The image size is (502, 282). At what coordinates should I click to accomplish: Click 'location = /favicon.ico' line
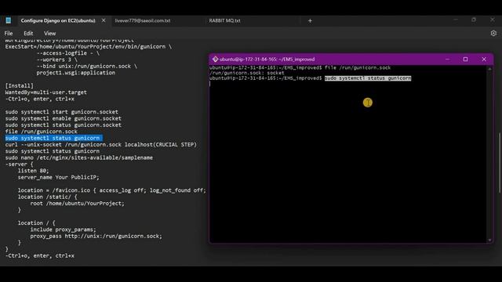111,190
